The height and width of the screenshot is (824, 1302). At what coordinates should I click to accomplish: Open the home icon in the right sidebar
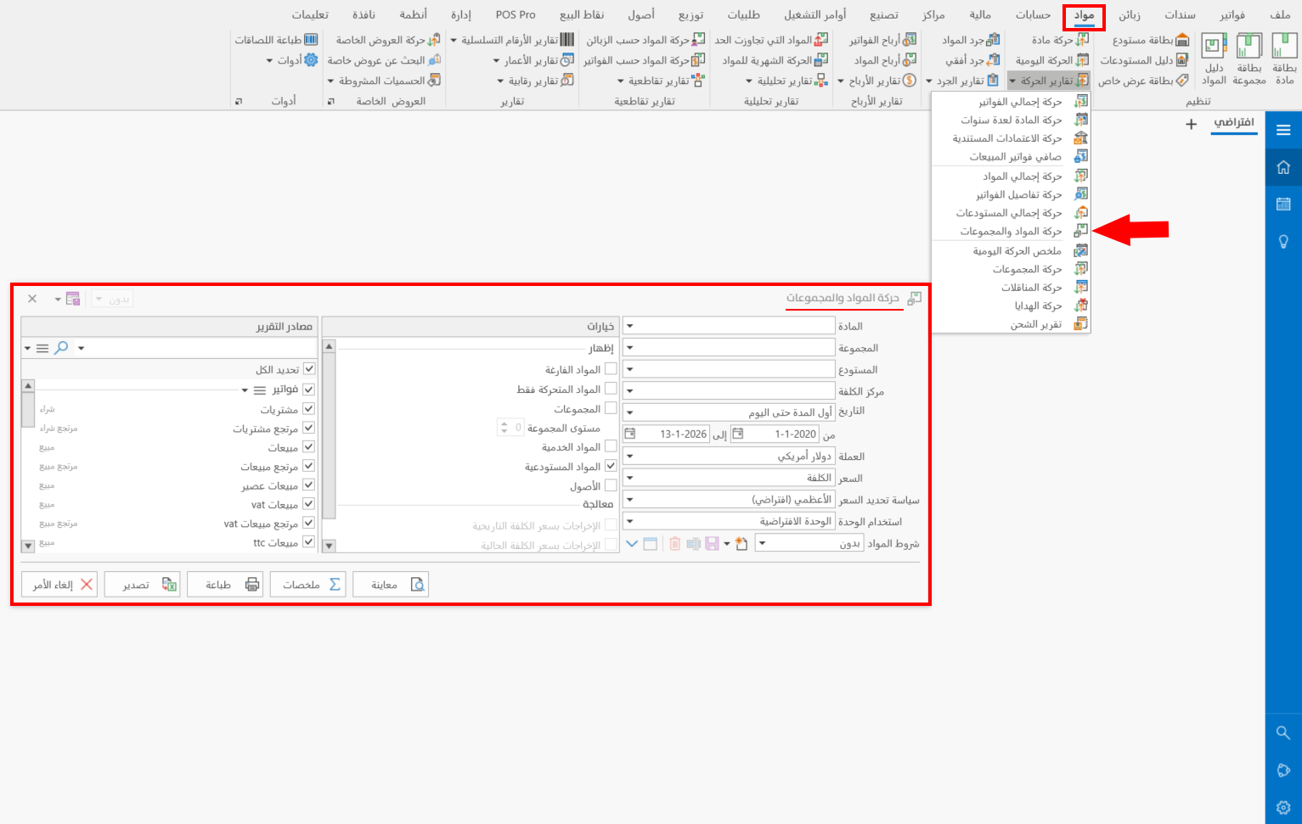click(x=1283, y=167)
